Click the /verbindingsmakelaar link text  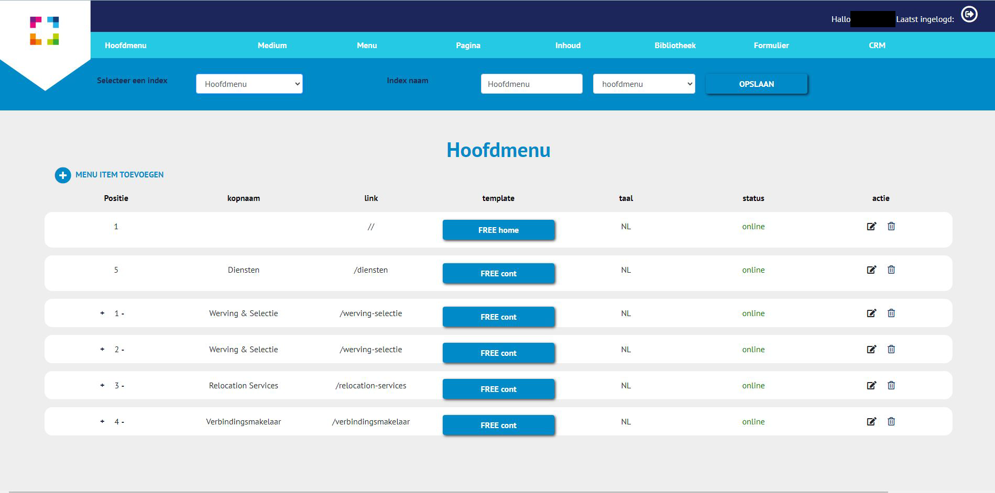pyautogui.click(x=371, y=422)
